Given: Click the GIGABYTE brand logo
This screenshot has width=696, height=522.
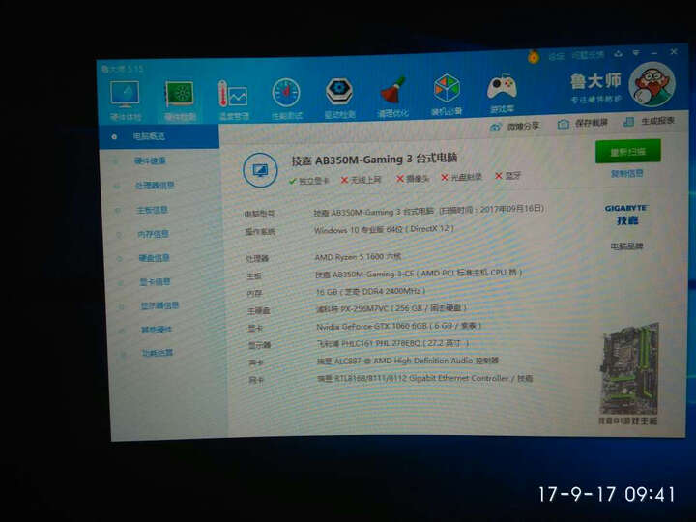Looking at the screenshot, I should [x=626, y=215].
